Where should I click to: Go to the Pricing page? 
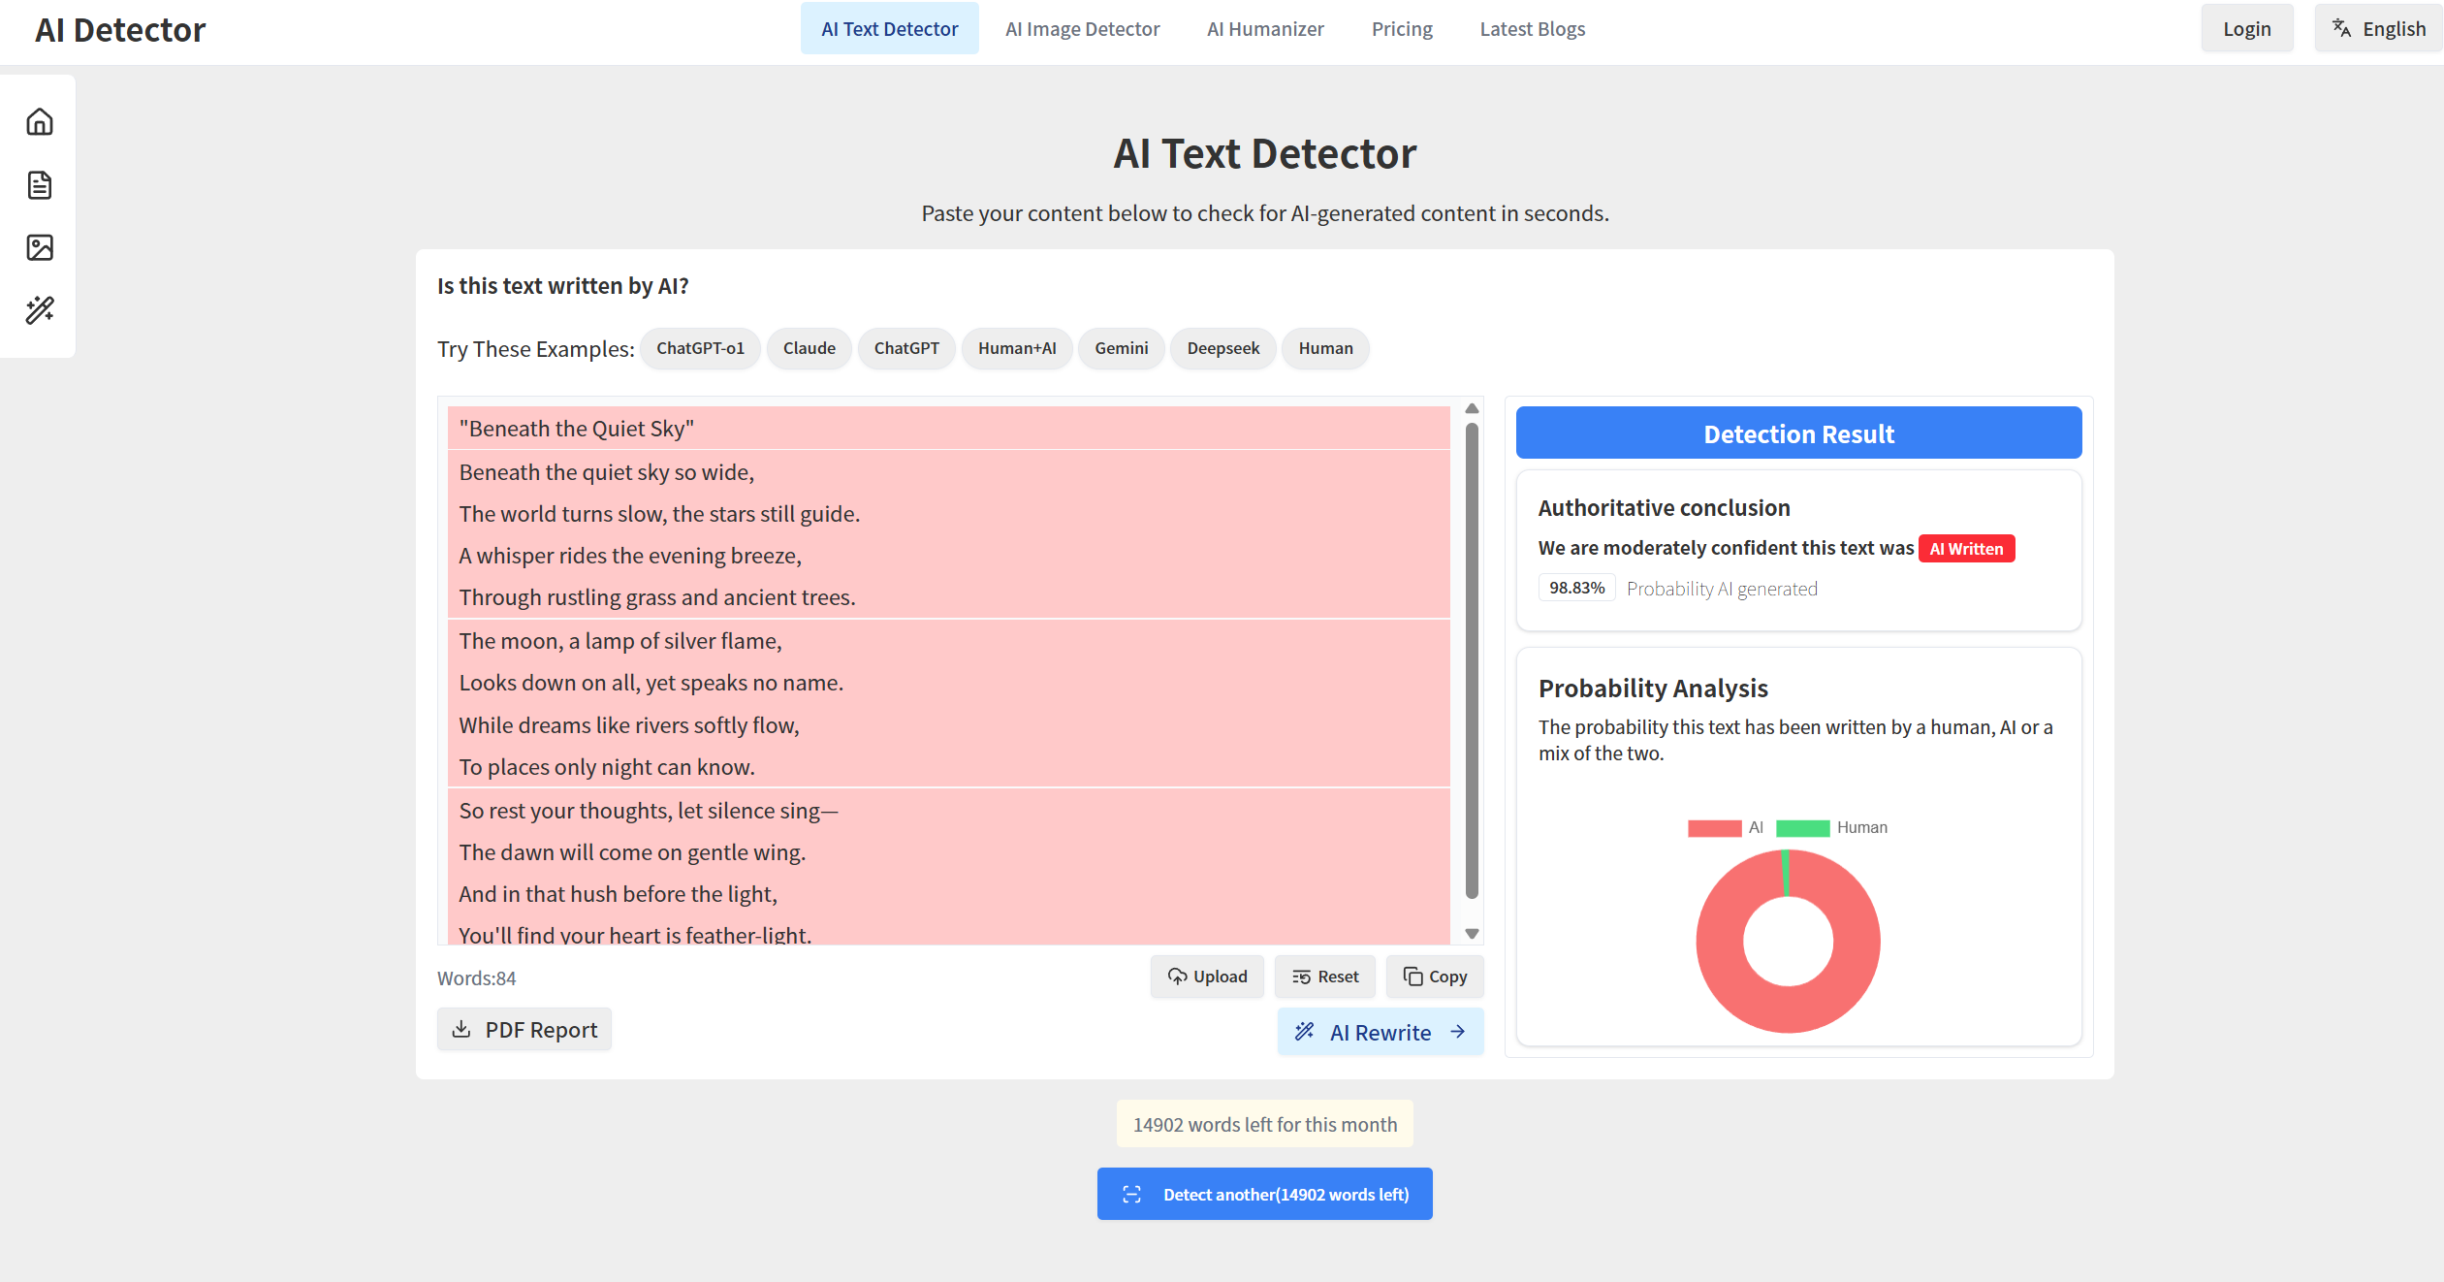coord(1401,29)
